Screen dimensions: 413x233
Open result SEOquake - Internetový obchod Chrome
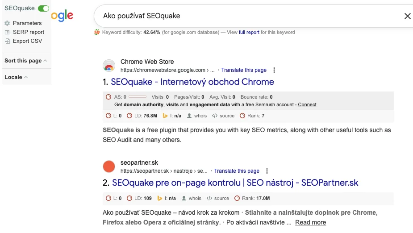coord(192,82)
